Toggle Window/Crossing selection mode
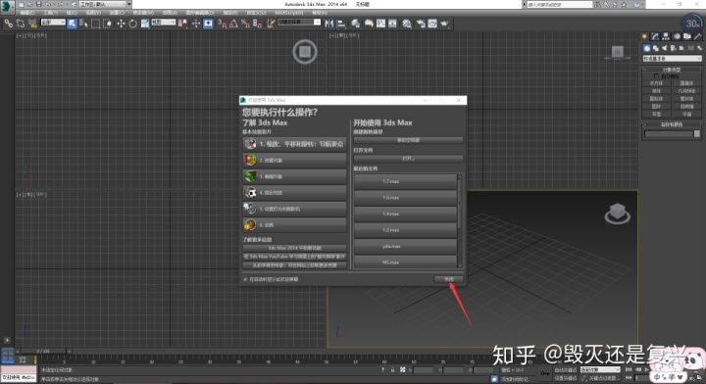This screenshot has width=706, height=384. pos(107,24)
